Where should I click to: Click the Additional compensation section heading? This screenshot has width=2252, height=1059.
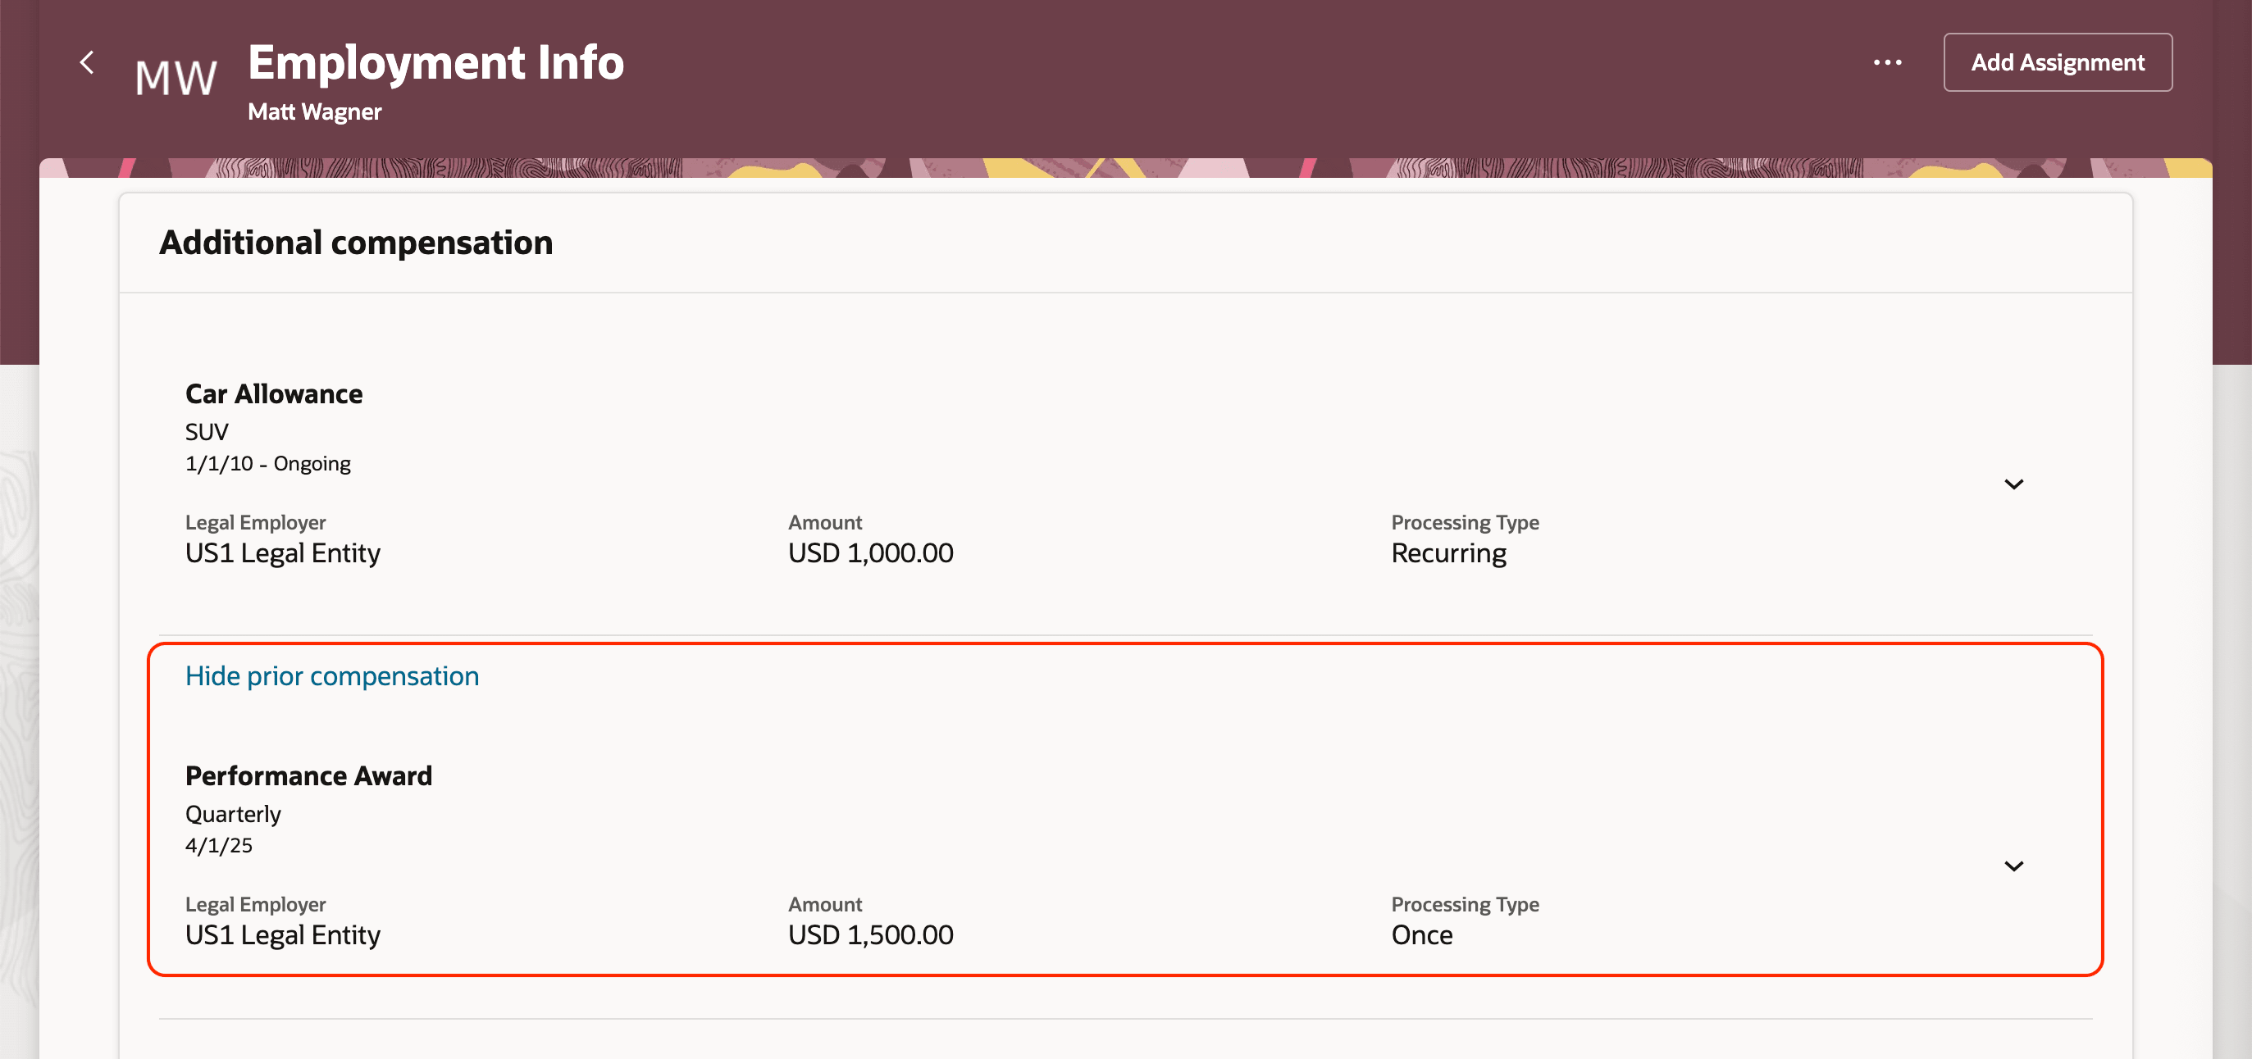pyautogui.click(x=356, y=242)
